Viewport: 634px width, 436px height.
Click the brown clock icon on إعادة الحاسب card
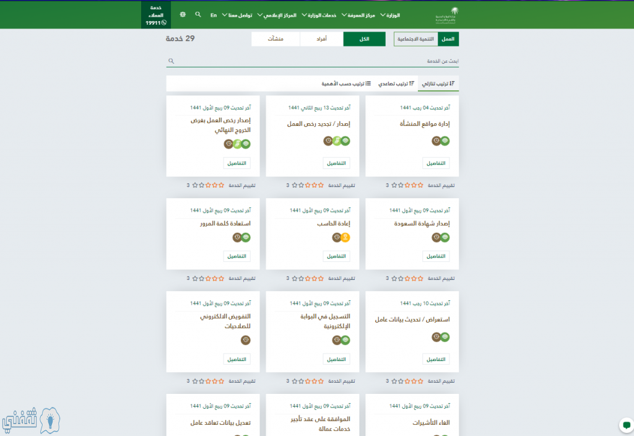[336, 237]
